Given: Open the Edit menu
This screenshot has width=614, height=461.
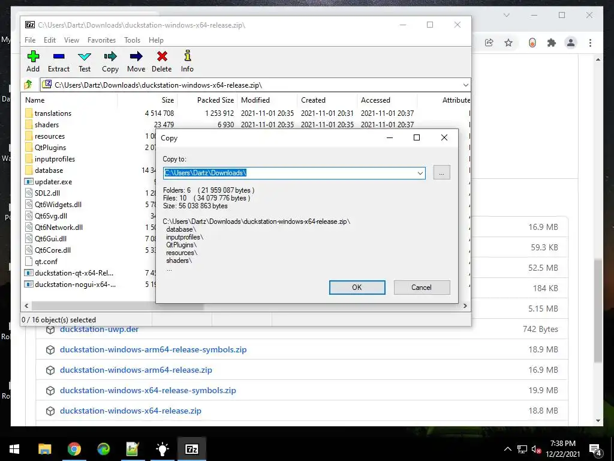Looking at the screenshot, I should (50, 40).
